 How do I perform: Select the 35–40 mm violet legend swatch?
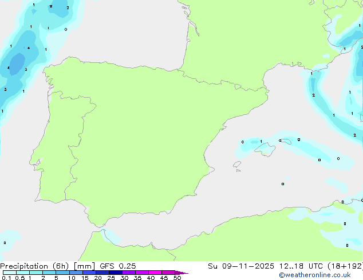(x=141, y=273)
